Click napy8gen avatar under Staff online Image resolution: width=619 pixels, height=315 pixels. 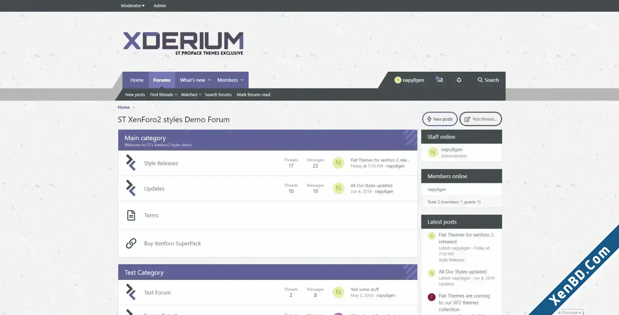tap(433, 152)
